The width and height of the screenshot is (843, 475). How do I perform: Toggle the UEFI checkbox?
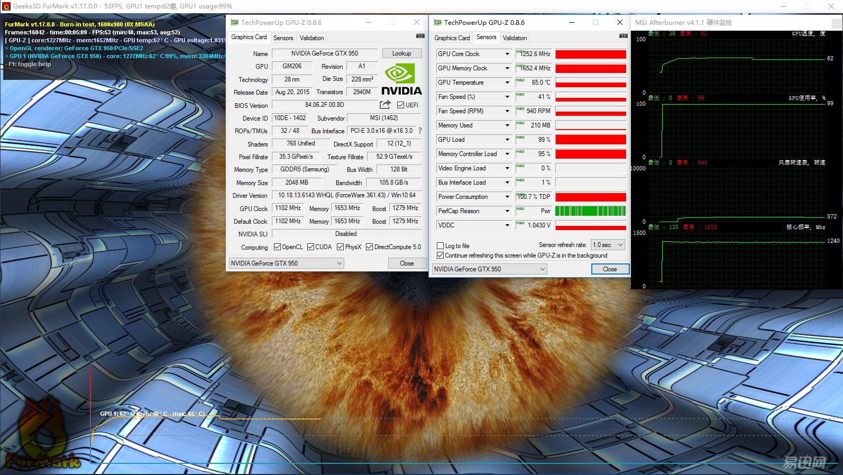[x=400, y=105]
